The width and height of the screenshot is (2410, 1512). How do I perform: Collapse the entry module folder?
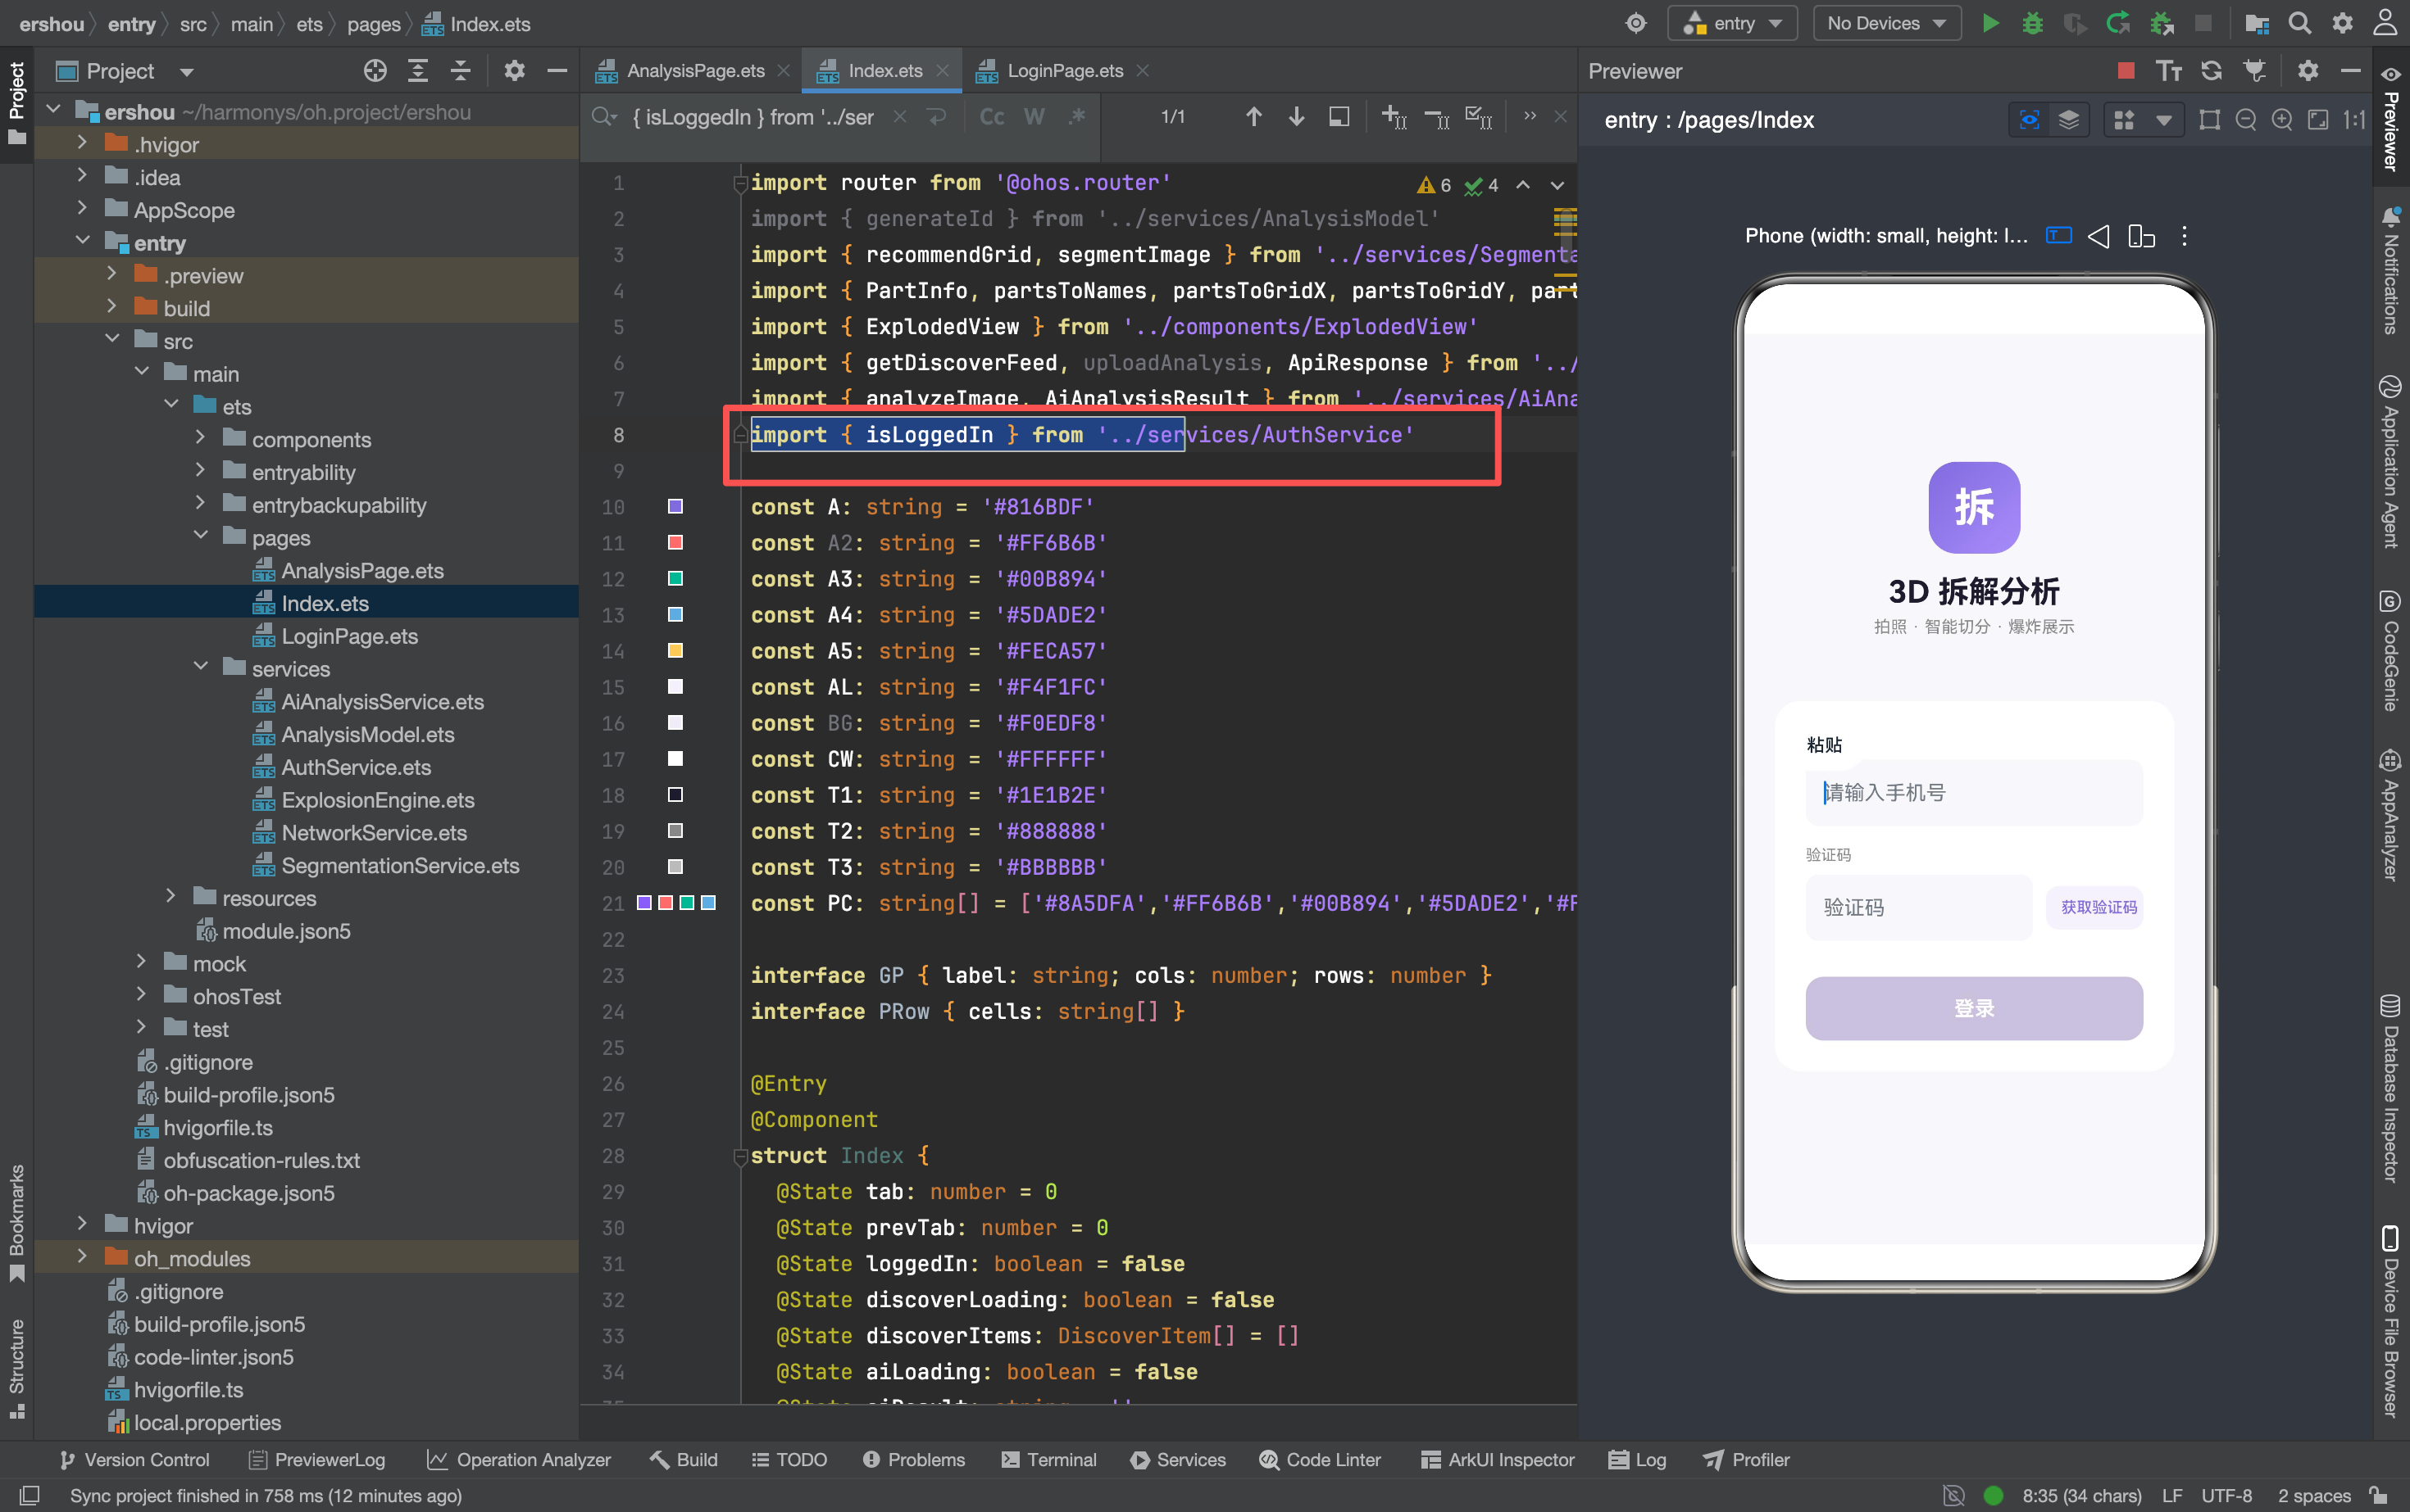(x=82, y=242)
